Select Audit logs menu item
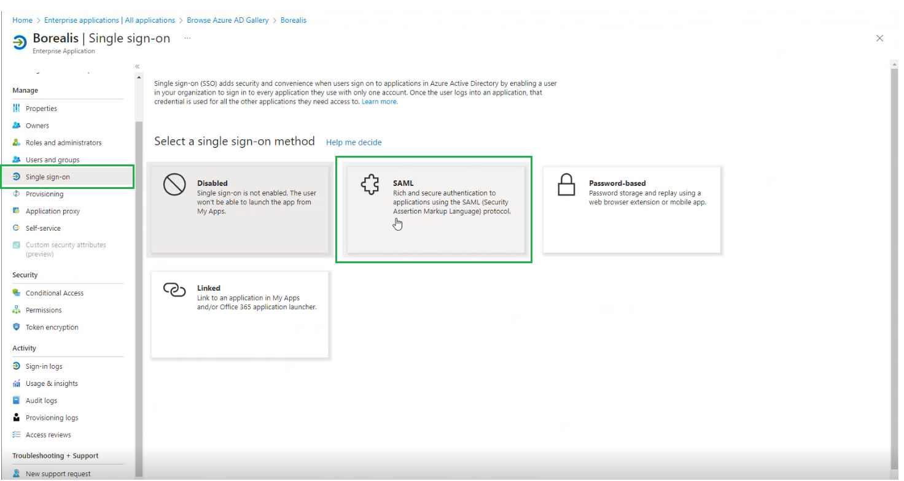This screenshot has width=904, height=481. (x=41, y=401)
